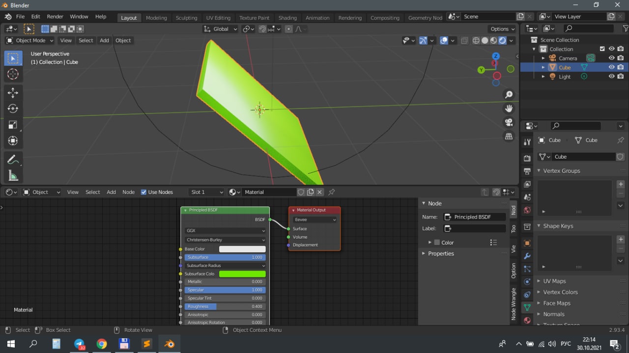
Task: Click green Subsurface Color swatch
Action: pos(242,273)
